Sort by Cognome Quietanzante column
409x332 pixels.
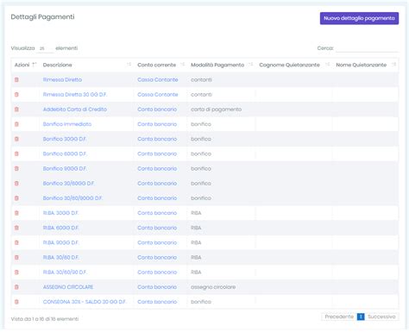coord(328,65)
